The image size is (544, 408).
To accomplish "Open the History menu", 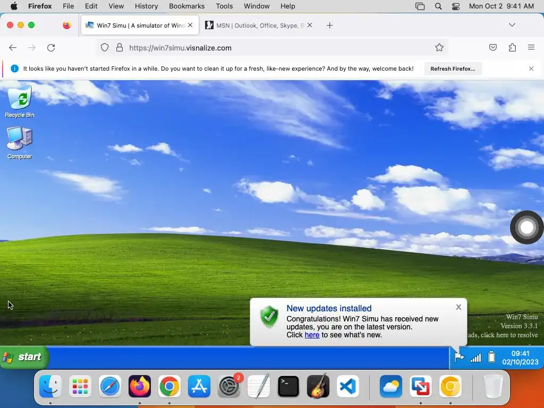I will [x=147, y=6].
